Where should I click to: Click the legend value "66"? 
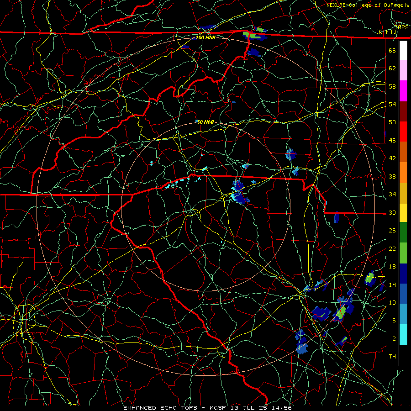[x=392, y=50]
